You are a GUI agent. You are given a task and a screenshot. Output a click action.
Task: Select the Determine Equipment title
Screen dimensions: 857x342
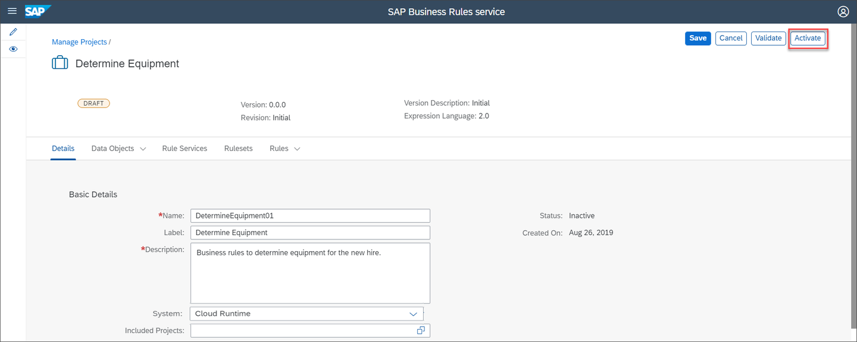(127, 64)
